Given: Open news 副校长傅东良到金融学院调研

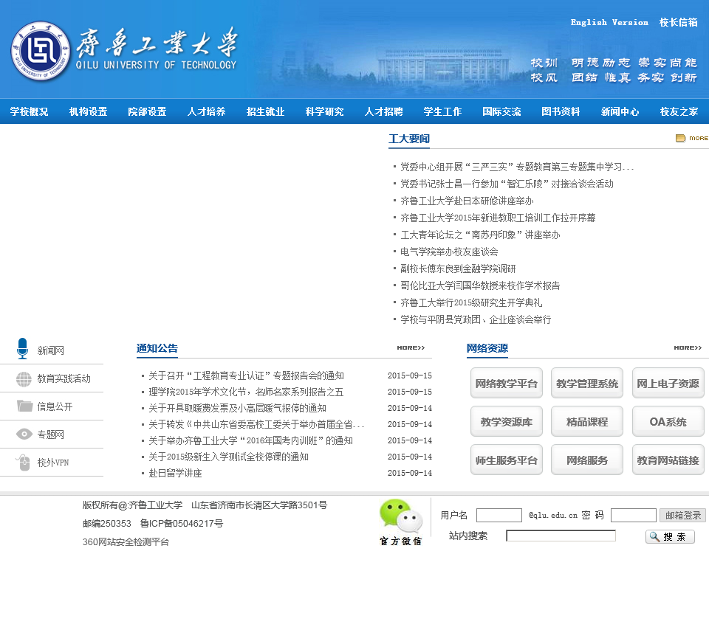Looking at the screenshot, I should point(458,269).
